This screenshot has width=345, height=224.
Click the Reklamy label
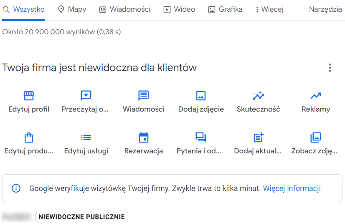316,109
